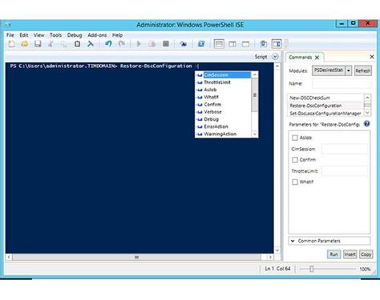Image resolution: width=380 pixels, height=300 pixels.
Task: Paste from clipboard using the toolbar icon
Action: coord(77,44)
